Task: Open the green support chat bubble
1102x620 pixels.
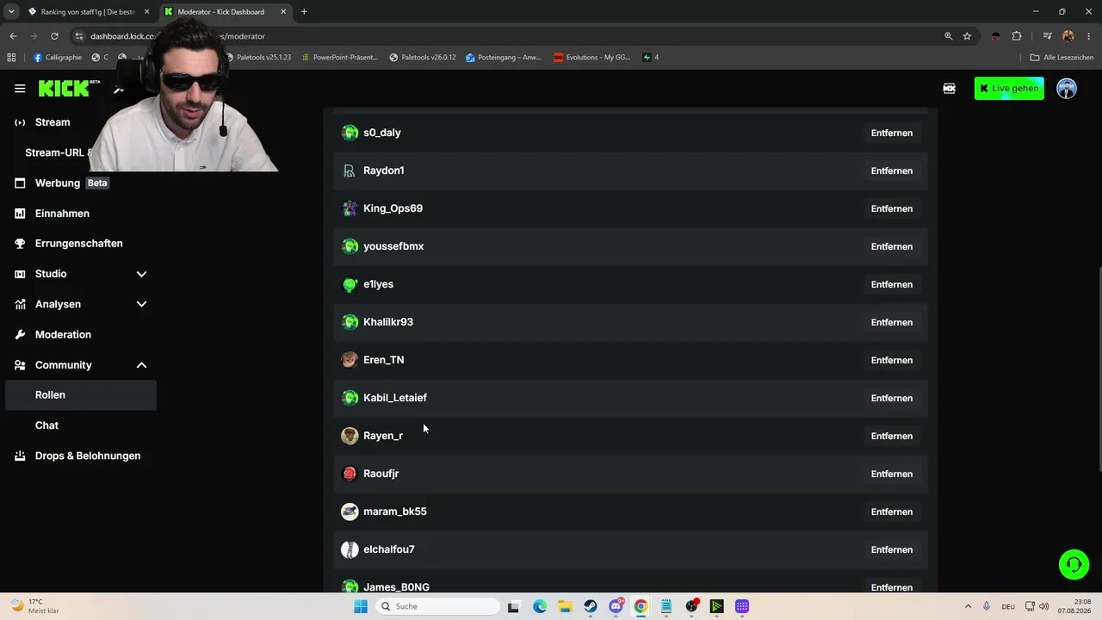Action: coord(1074,565)
